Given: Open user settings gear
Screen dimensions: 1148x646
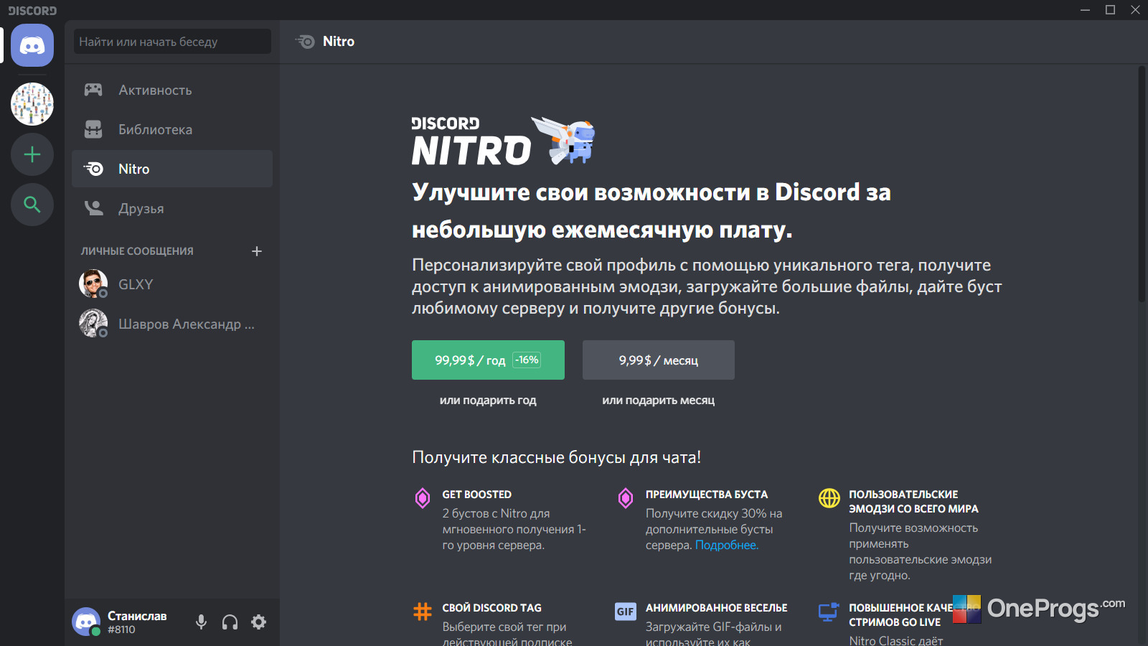Looking at the screenshot, I should (x=259, y=622).
